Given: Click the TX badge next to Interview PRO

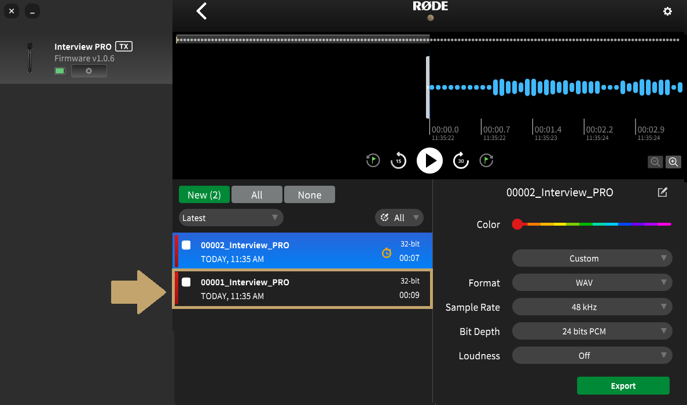Looking at the screenshot, I should pos(124,46).
